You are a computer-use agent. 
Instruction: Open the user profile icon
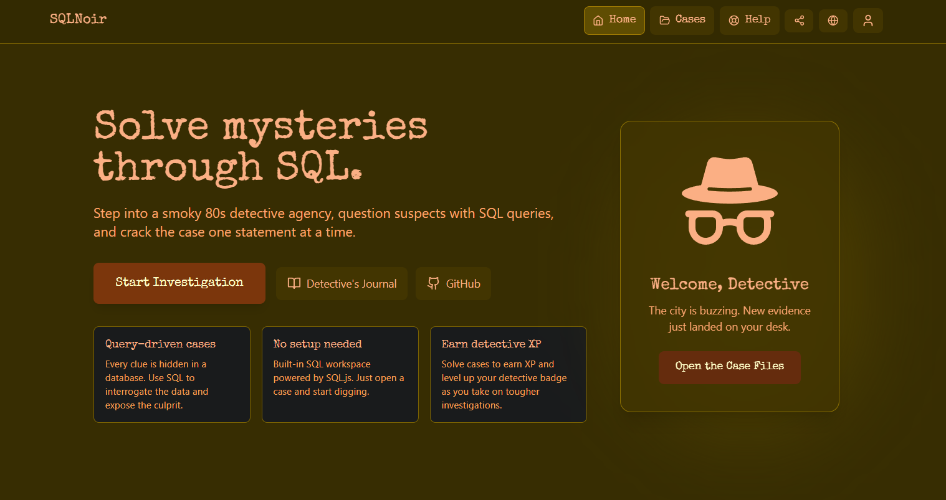point(867,21)
